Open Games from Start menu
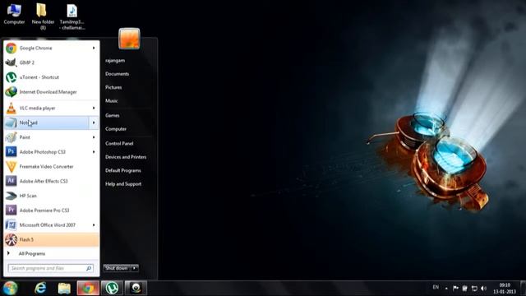 point(113,115)
